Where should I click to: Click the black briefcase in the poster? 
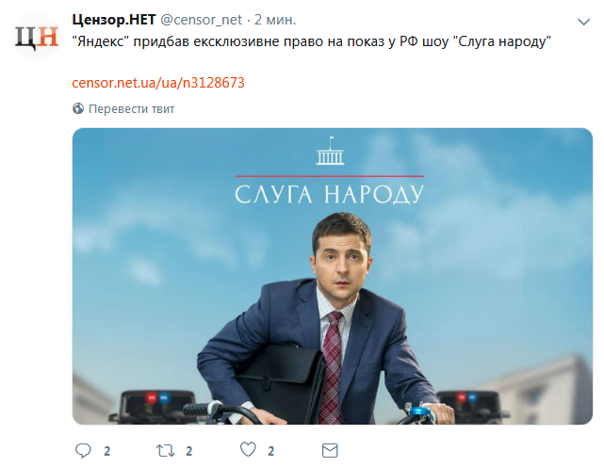click(281, 381)
